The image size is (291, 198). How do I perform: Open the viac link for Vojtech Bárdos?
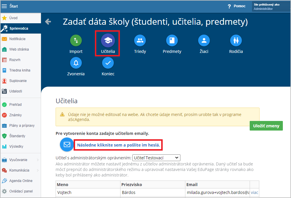pyautogui.click(x=254, y=192)
